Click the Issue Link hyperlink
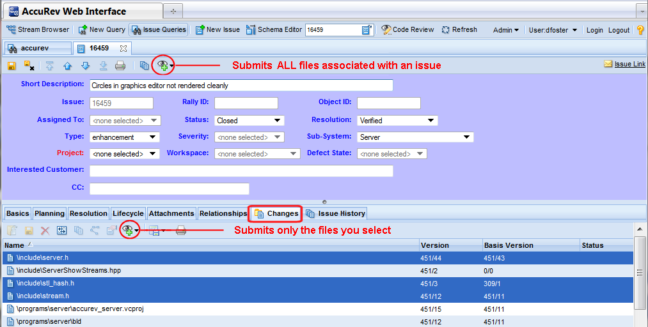This screenshot has height=327, width=648. (x=629, y=64)
